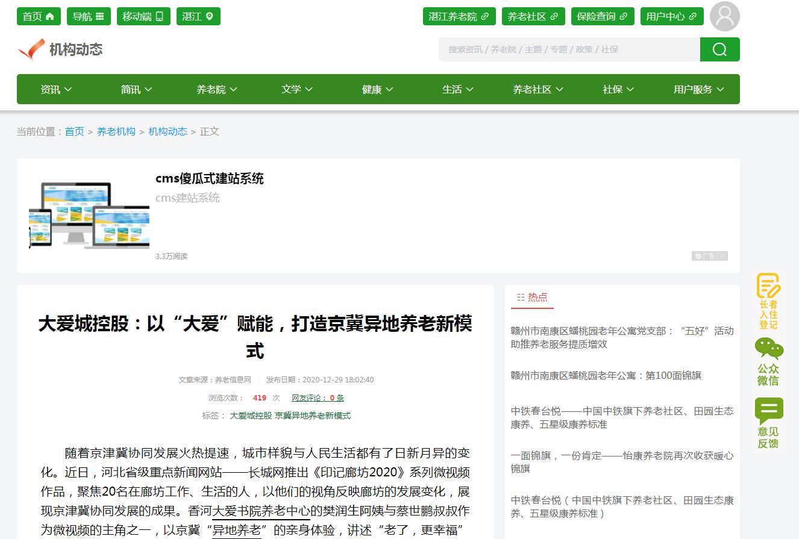
Task: Open the 大爱城控股 tag
Action: [x=251, y=416]
